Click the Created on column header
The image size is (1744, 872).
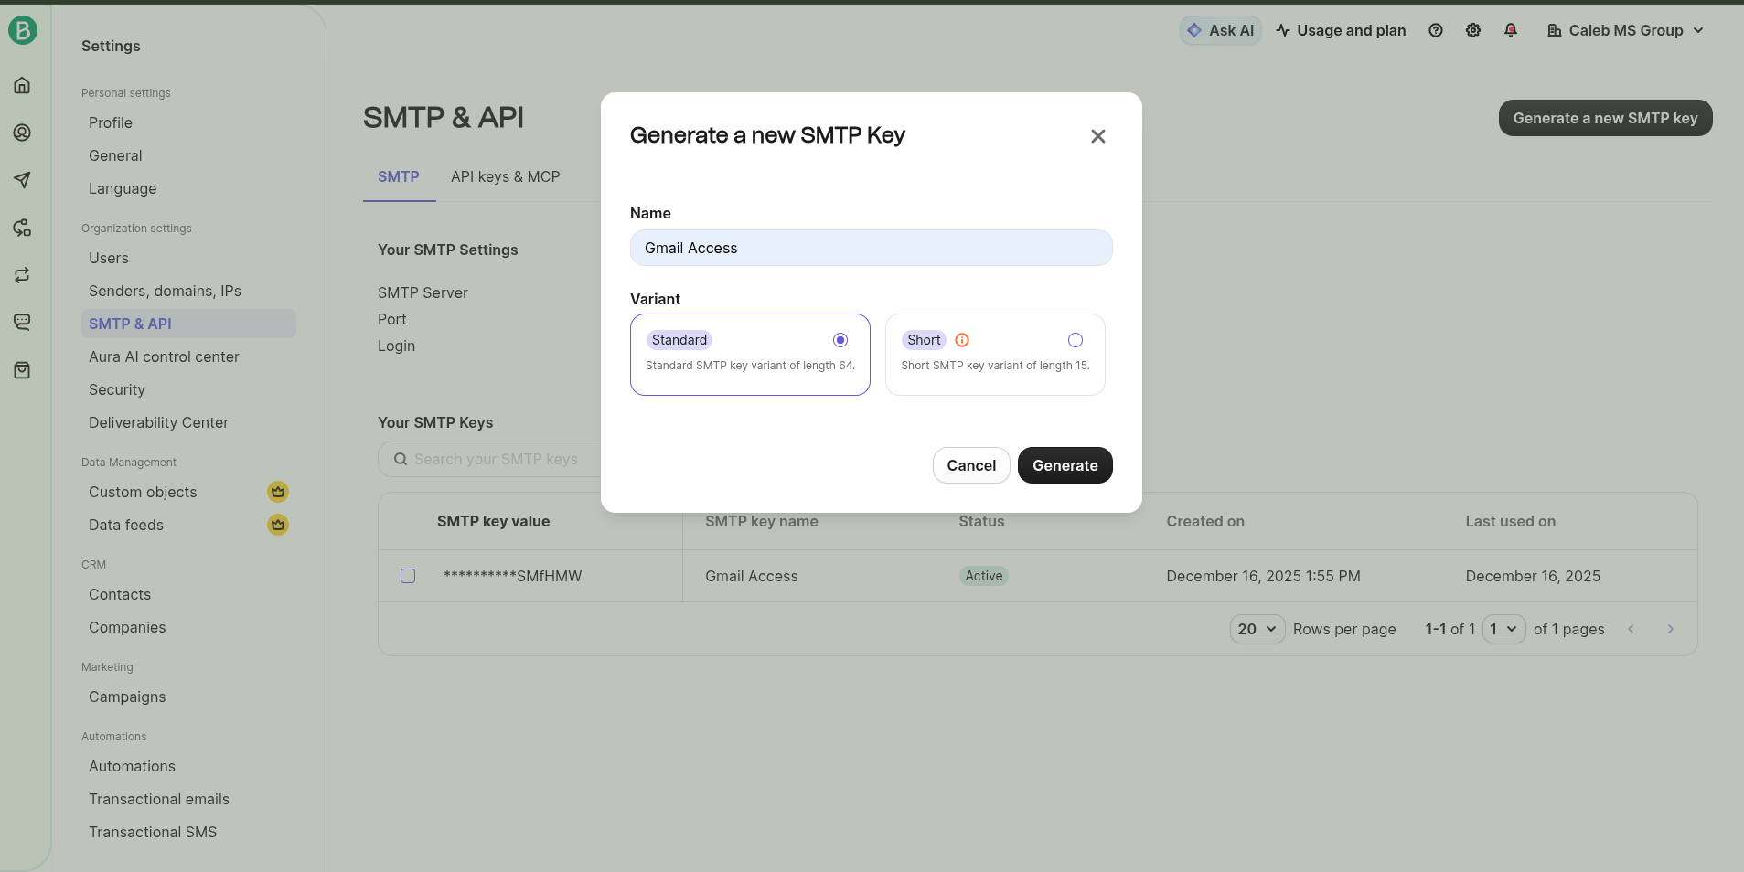coord(1205,521)
